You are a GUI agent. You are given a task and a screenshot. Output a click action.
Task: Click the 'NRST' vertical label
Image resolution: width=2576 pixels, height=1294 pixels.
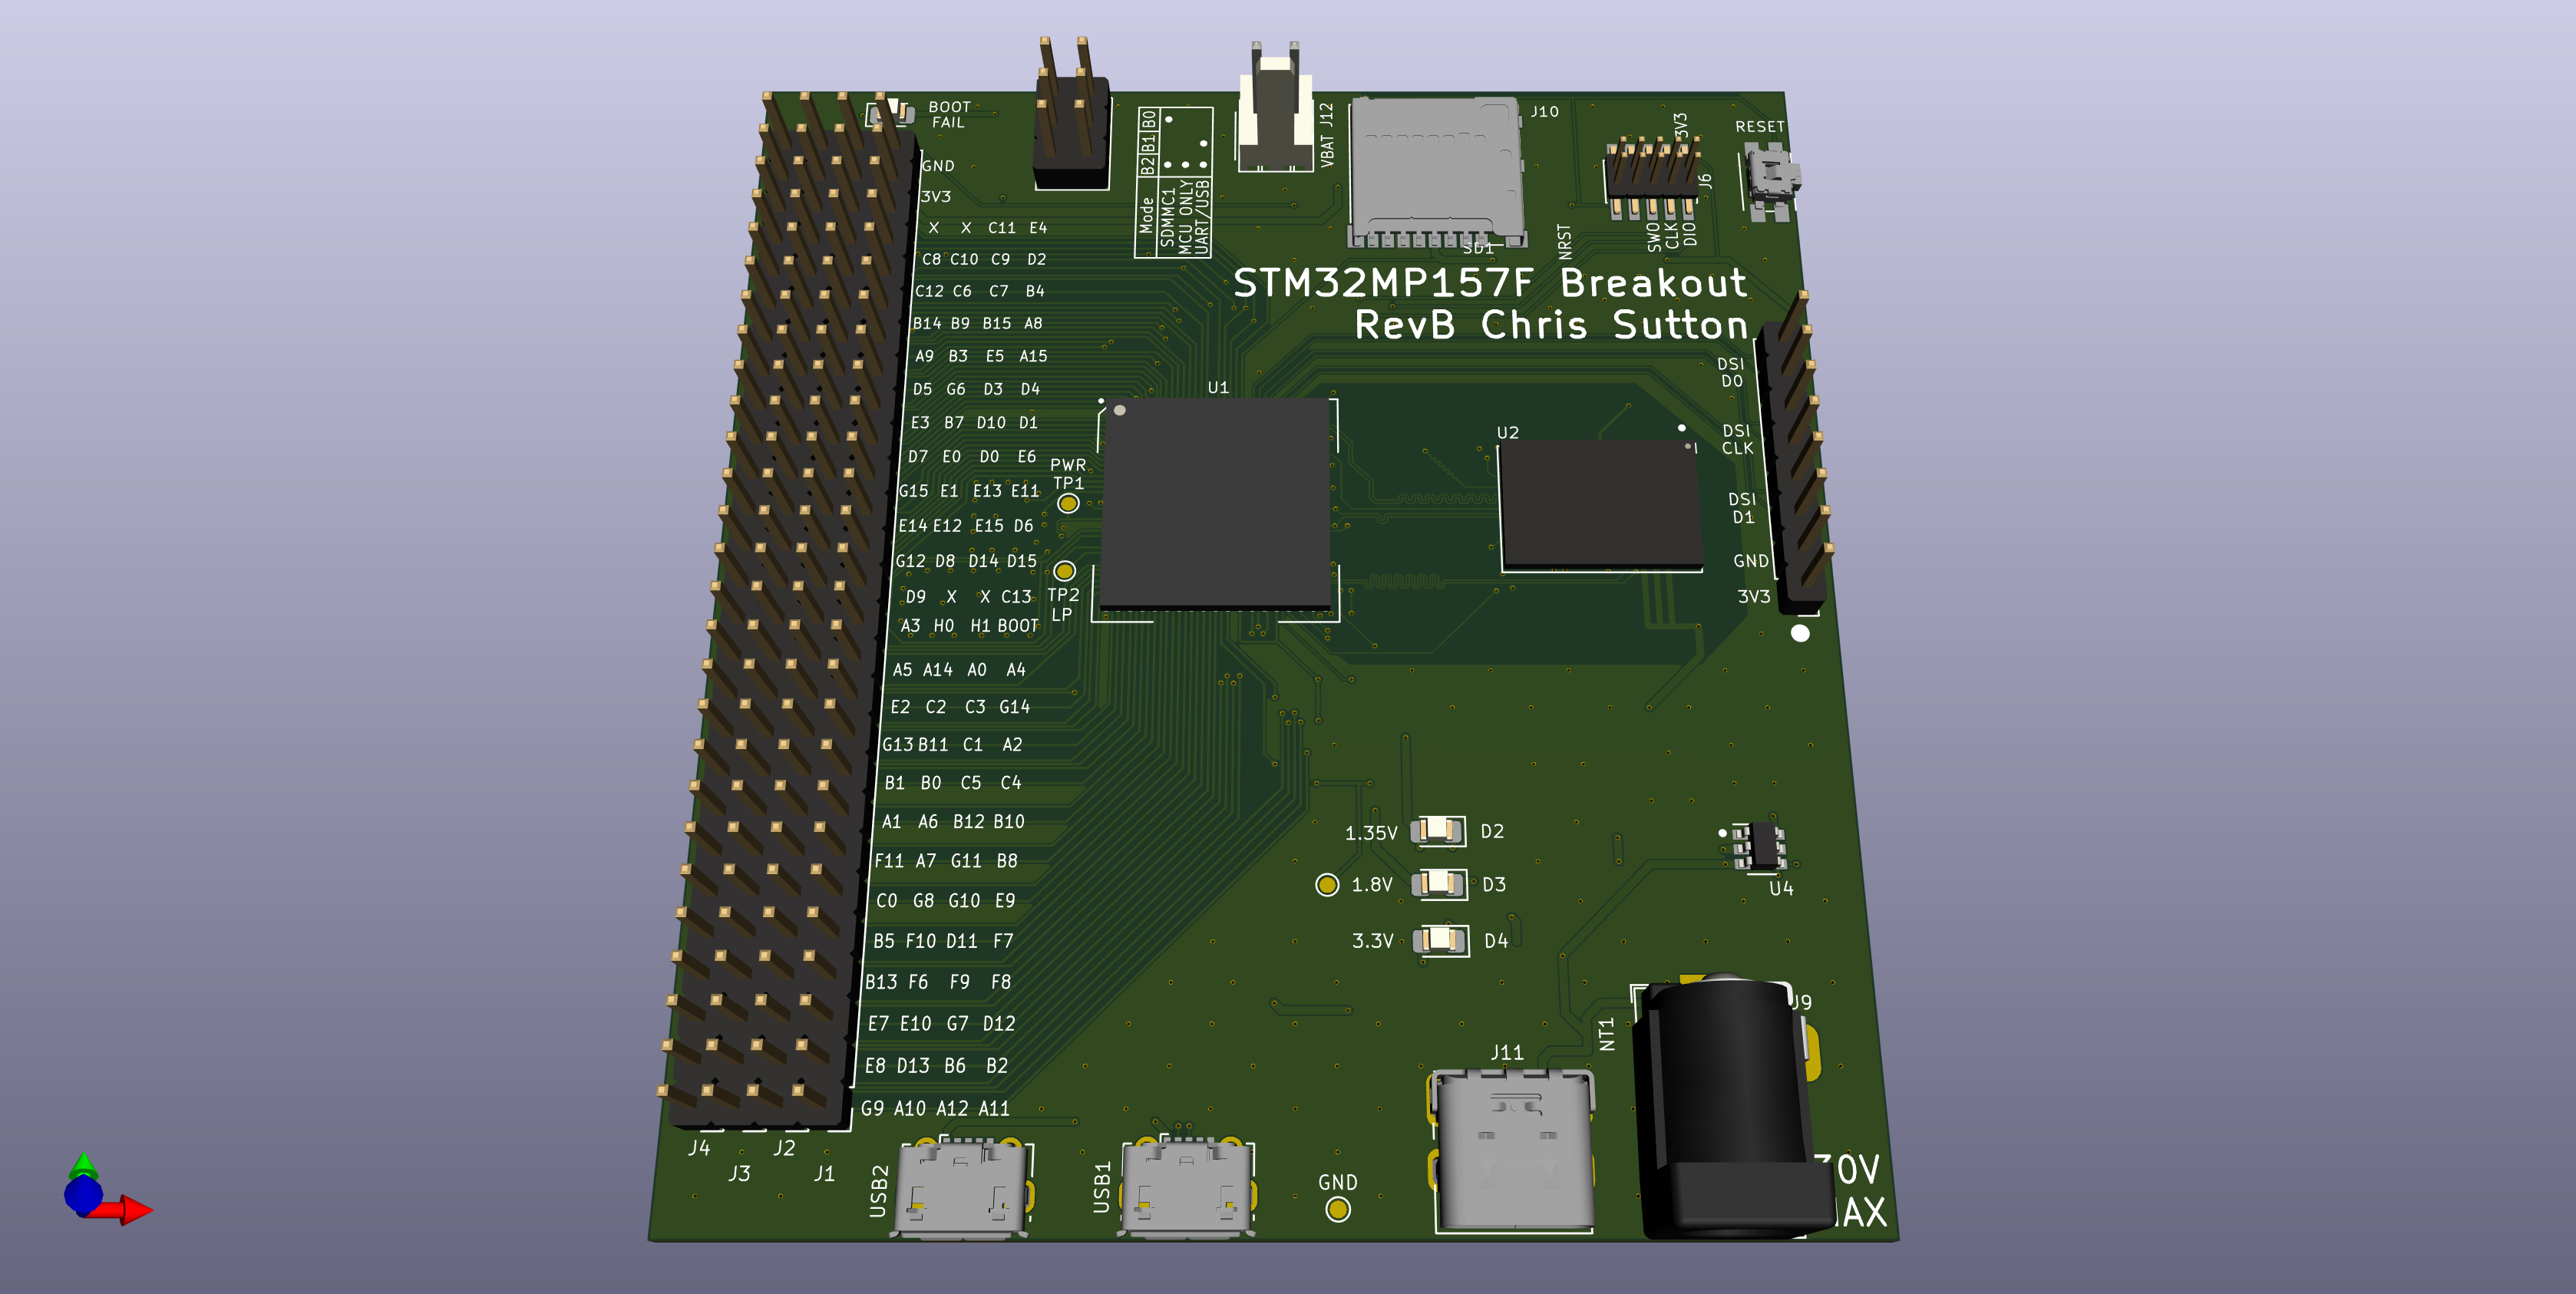[x=1565, y=242]
